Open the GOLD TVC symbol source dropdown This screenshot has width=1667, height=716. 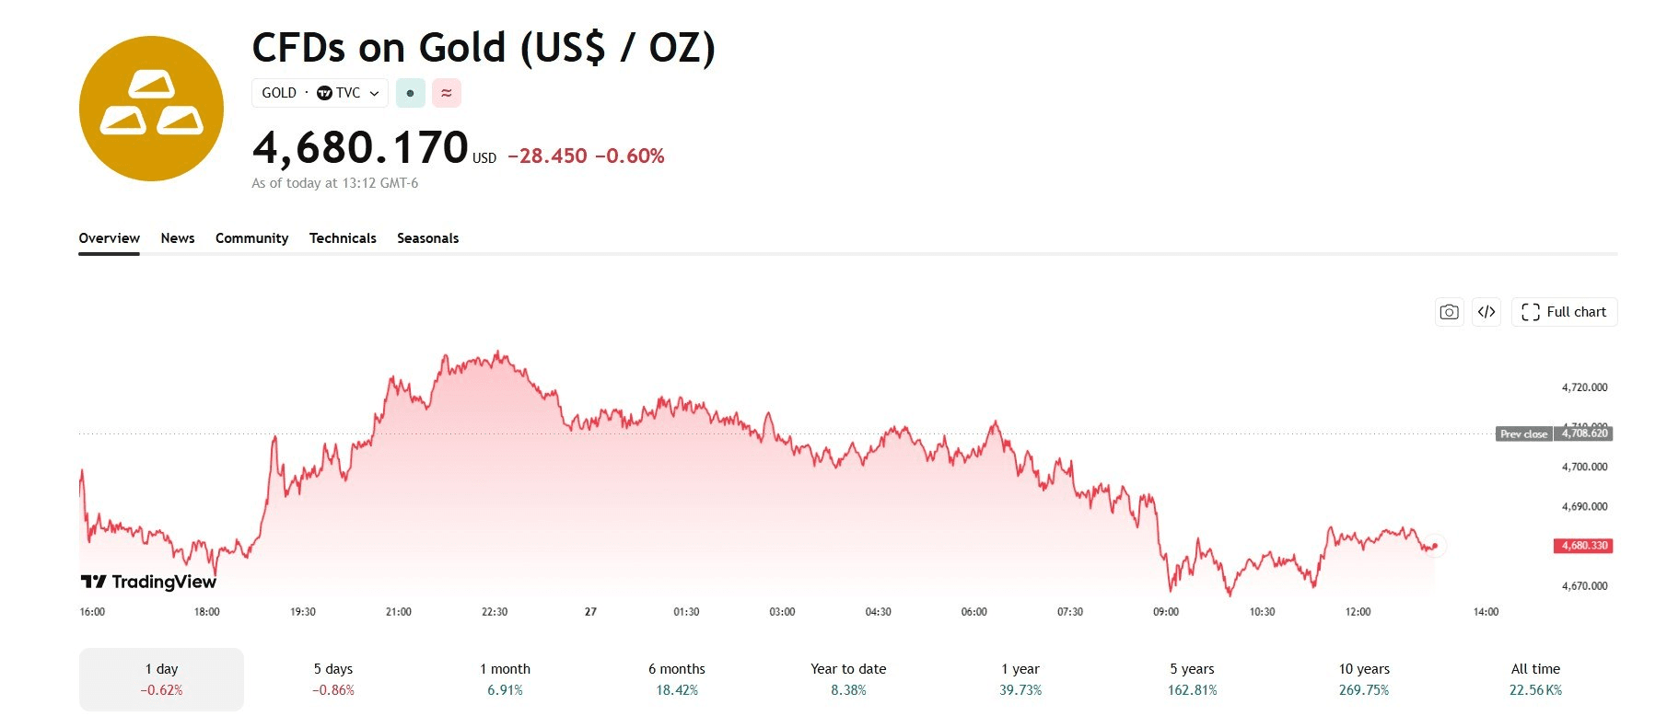tap(320, 93)
